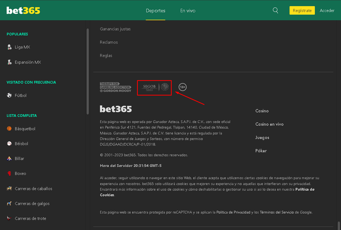The width and height of the screenshot is (341, 230).
Task: Open the SEGOB regulator logo
Action: click(154, 87)
